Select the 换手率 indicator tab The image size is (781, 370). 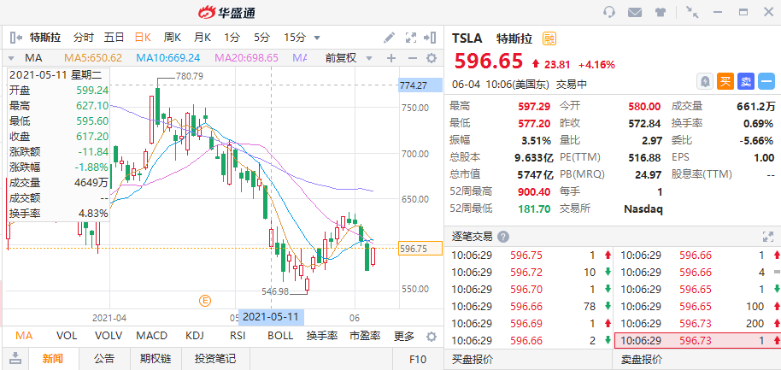pyautogui.click(x=322, y=336)
